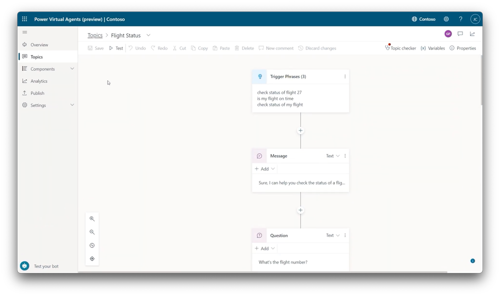Click the Contoso environment globe selector
This screenshot has width=500, height=296.
pyautogui.click(x=423, y=19)
